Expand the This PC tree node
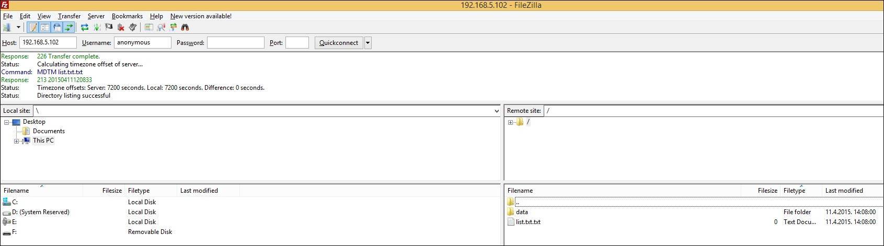Viewport: 884px width, 246px height. coord(16,141)
